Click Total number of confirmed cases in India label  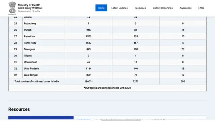click(37, 81)
